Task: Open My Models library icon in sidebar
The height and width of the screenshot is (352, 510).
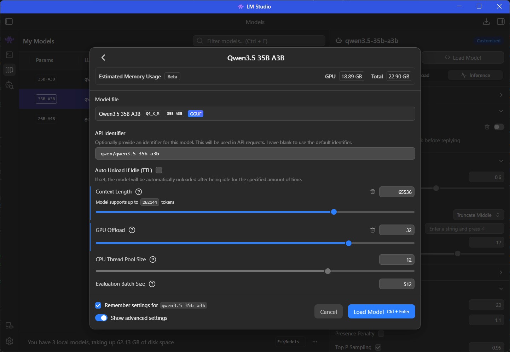Action: pyautogui.click(x=10, y=70)
